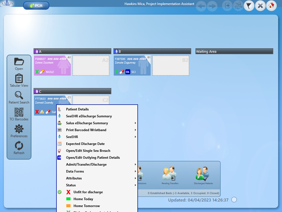Viewport: 282px width, 212px height.
Task: Click the bay C header icon
Action: pyautogui.click(x=37, y=91)
